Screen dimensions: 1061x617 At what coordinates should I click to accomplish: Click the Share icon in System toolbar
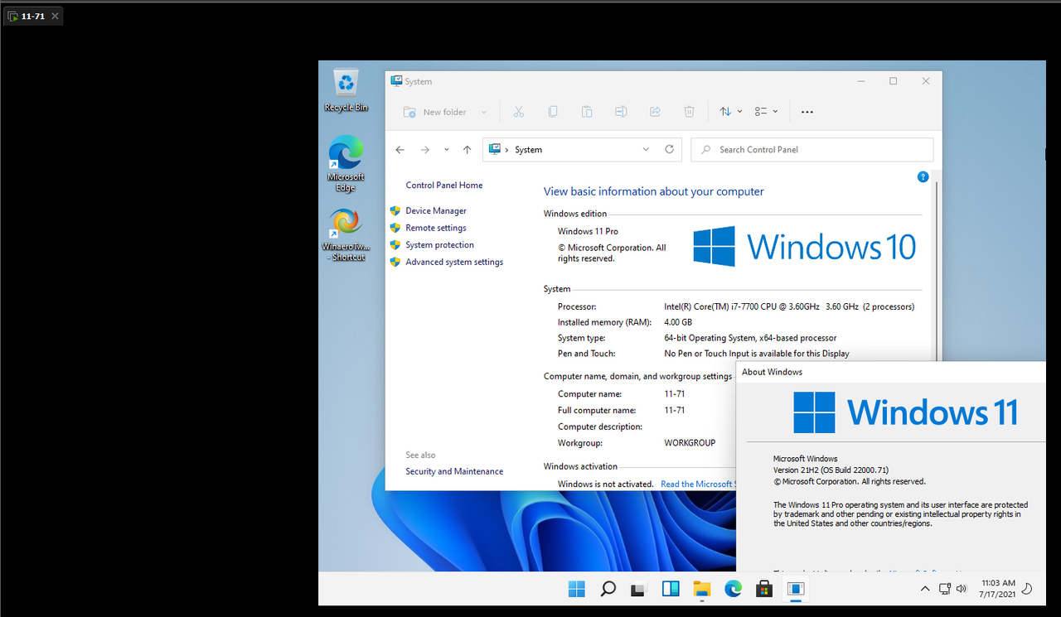coord(655,112)
